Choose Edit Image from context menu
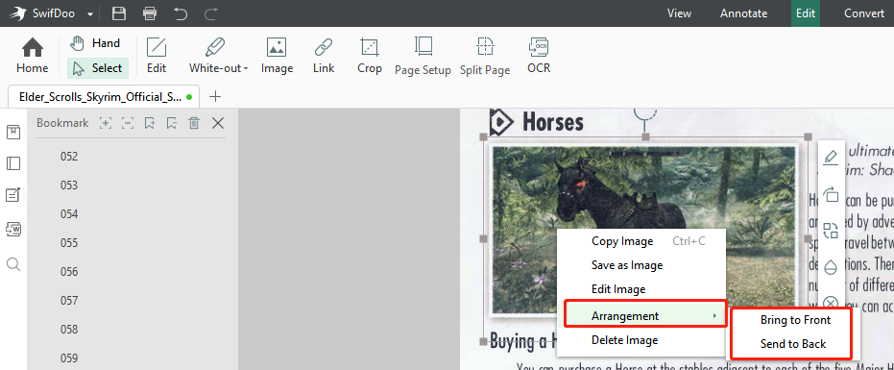The image size is (894, 370). click(x=640, y=289)
